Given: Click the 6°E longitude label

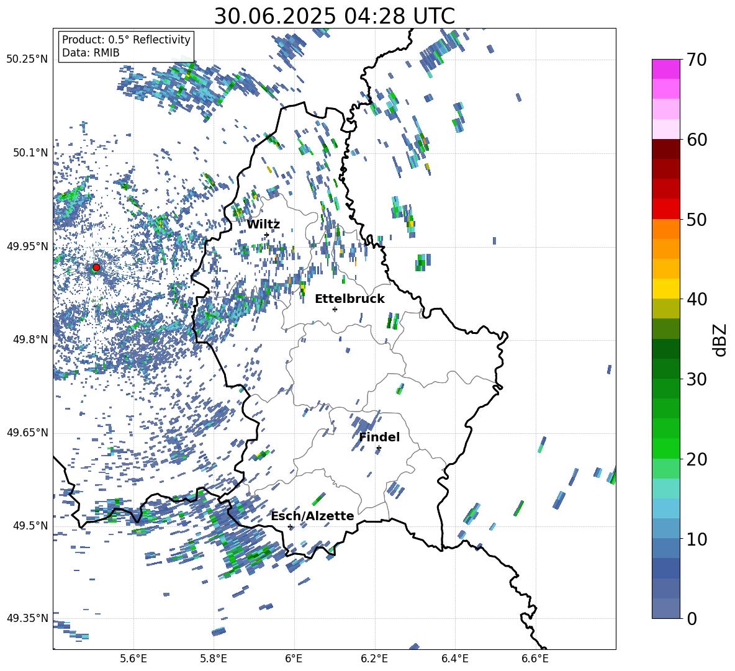Looking at the screenshot, I should (x=294, y=659).
